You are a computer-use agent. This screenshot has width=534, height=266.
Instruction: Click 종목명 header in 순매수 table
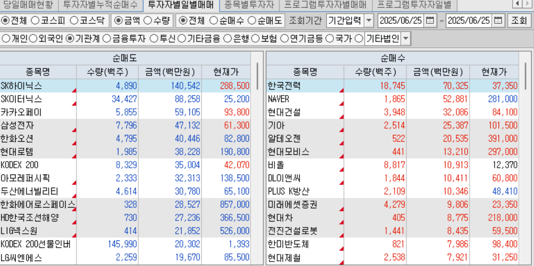[305, 72]
